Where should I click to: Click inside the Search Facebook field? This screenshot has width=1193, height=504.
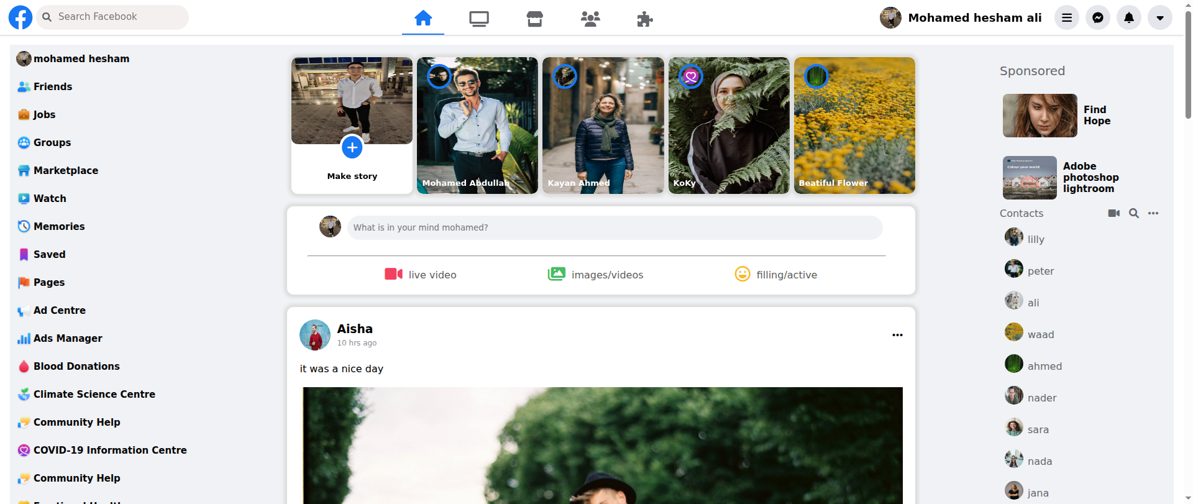(x=112, y=17)
